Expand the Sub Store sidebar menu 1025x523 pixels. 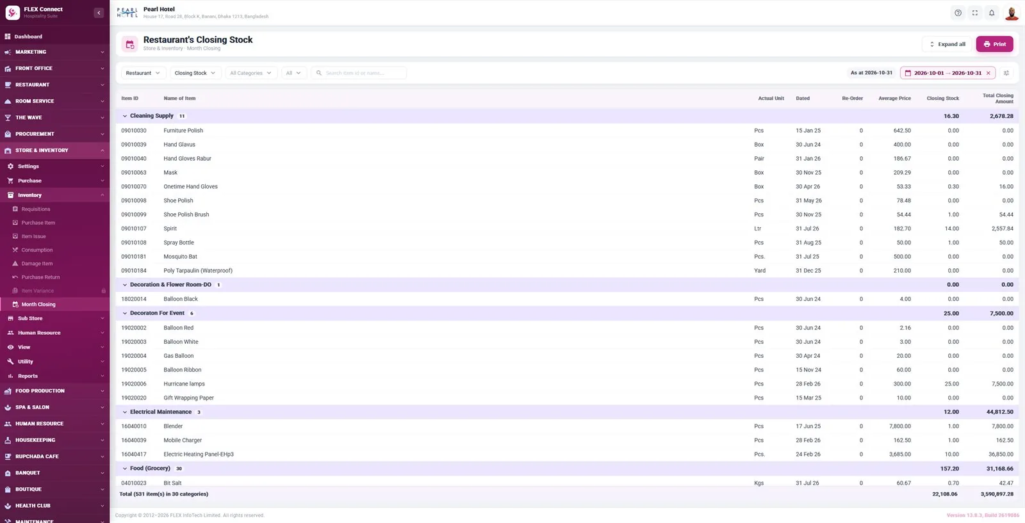coord(54,318)
